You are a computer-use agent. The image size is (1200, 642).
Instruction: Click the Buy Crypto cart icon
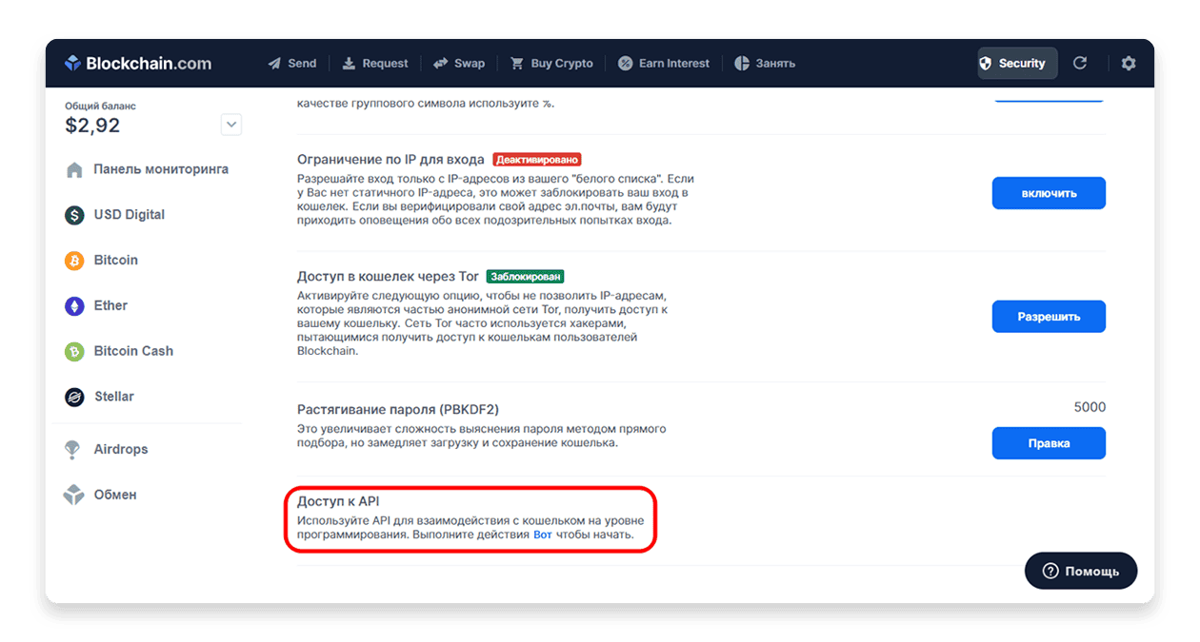517,64
